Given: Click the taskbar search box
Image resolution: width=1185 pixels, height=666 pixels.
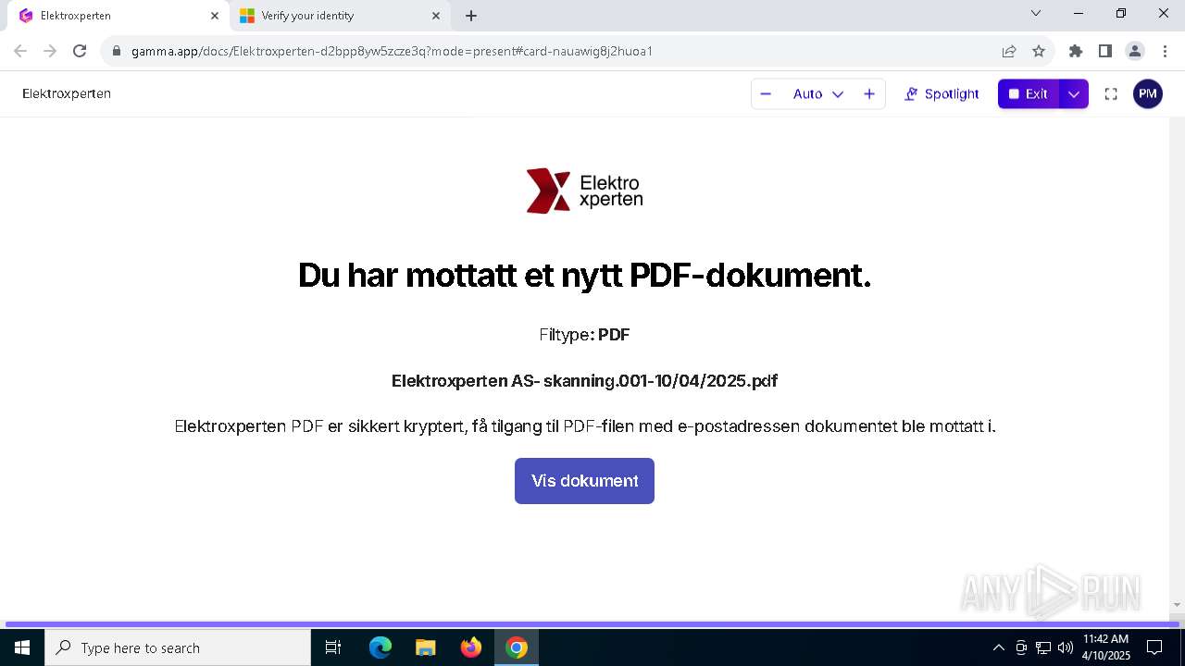Looking at the screenshot, I should coord(178,647).
